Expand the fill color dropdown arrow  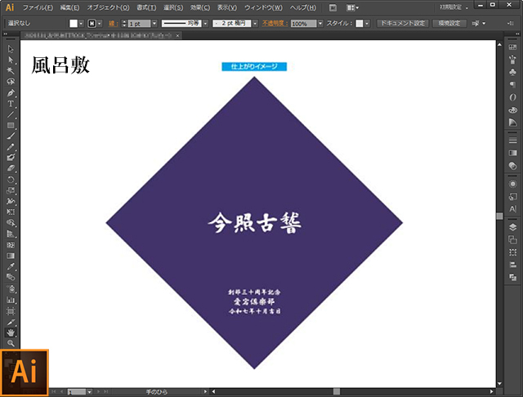pos(81,24)
